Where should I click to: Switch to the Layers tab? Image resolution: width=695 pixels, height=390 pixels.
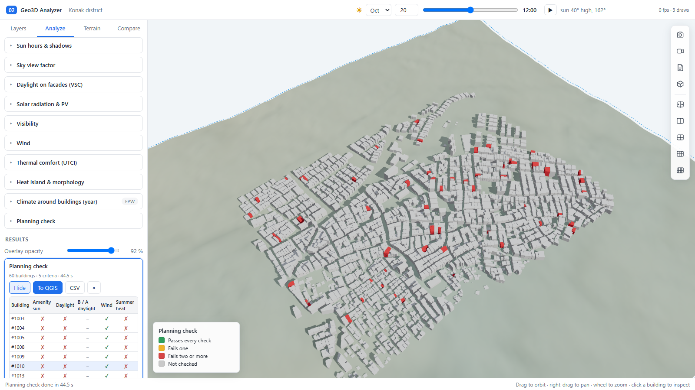coord(18,29)
